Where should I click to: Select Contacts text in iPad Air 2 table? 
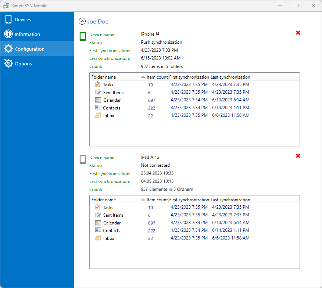(x=111, y=231)
